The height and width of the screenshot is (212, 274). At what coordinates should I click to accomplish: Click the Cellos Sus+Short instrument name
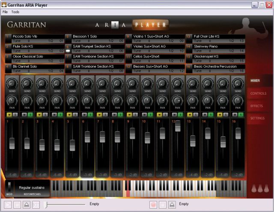pos(146,57)
